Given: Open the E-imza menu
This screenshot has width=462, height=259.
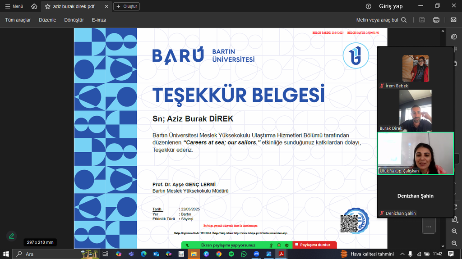Looking at the screenshot, I should coord(99,20).
